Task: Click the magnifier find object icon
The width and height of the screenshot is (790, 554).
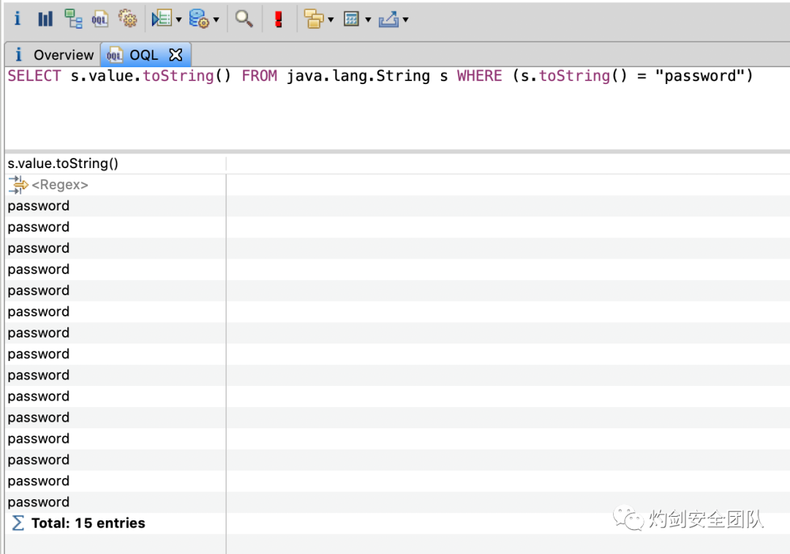Action: coord(244,19)
